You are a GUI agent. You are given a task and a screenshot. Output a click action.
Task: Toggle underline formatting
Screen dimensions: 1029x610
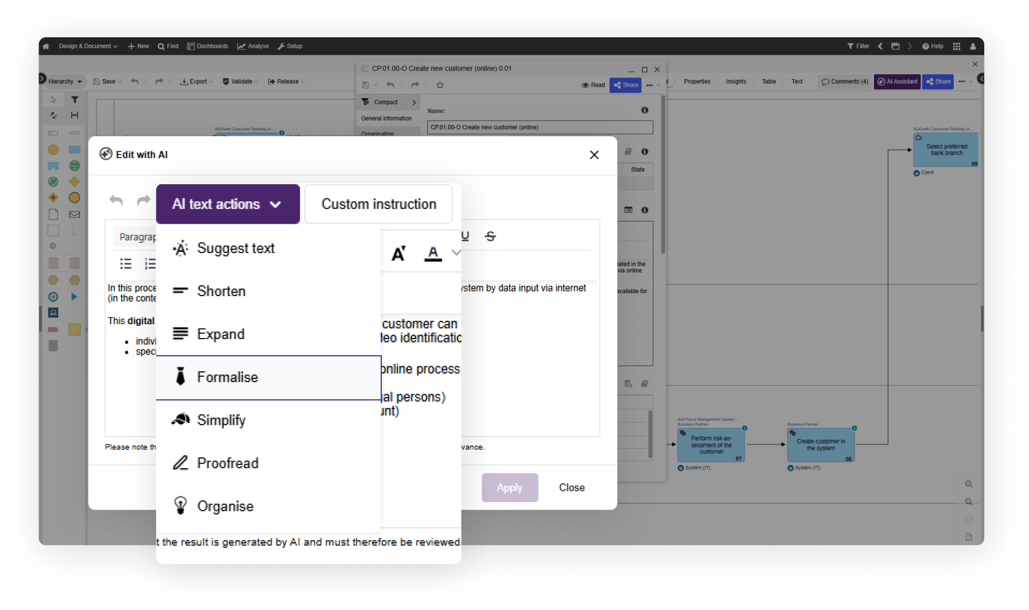465,236
